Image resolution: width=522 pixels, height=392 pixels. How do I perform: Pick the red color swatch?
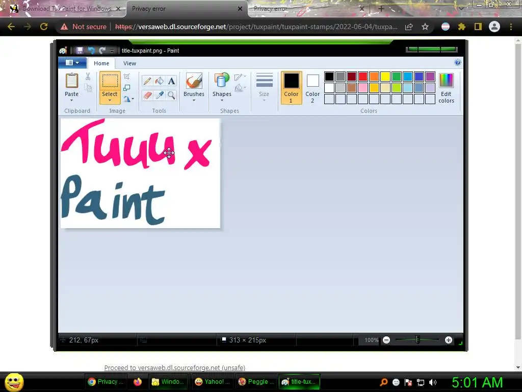(x=363, y=77)
